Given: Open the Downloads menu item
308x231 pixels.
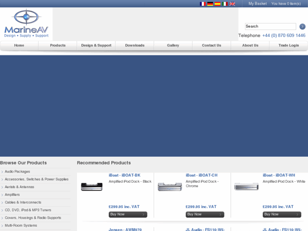Looking at the screenshot, I should [135, 45].
